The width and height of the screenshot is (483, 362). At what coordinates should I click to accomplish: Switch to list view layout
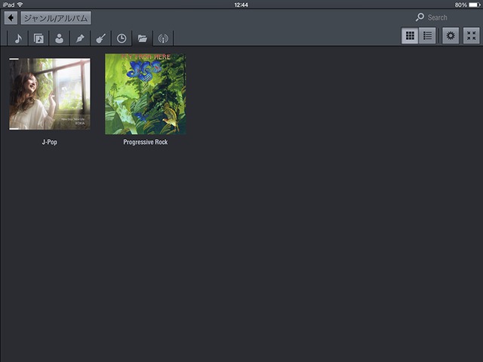coord(427,35)
